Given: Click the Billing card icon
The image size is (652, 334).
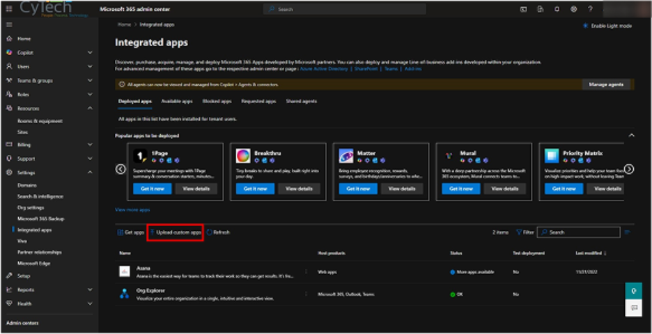Looking at the screenshot, I should click(9, 145).
